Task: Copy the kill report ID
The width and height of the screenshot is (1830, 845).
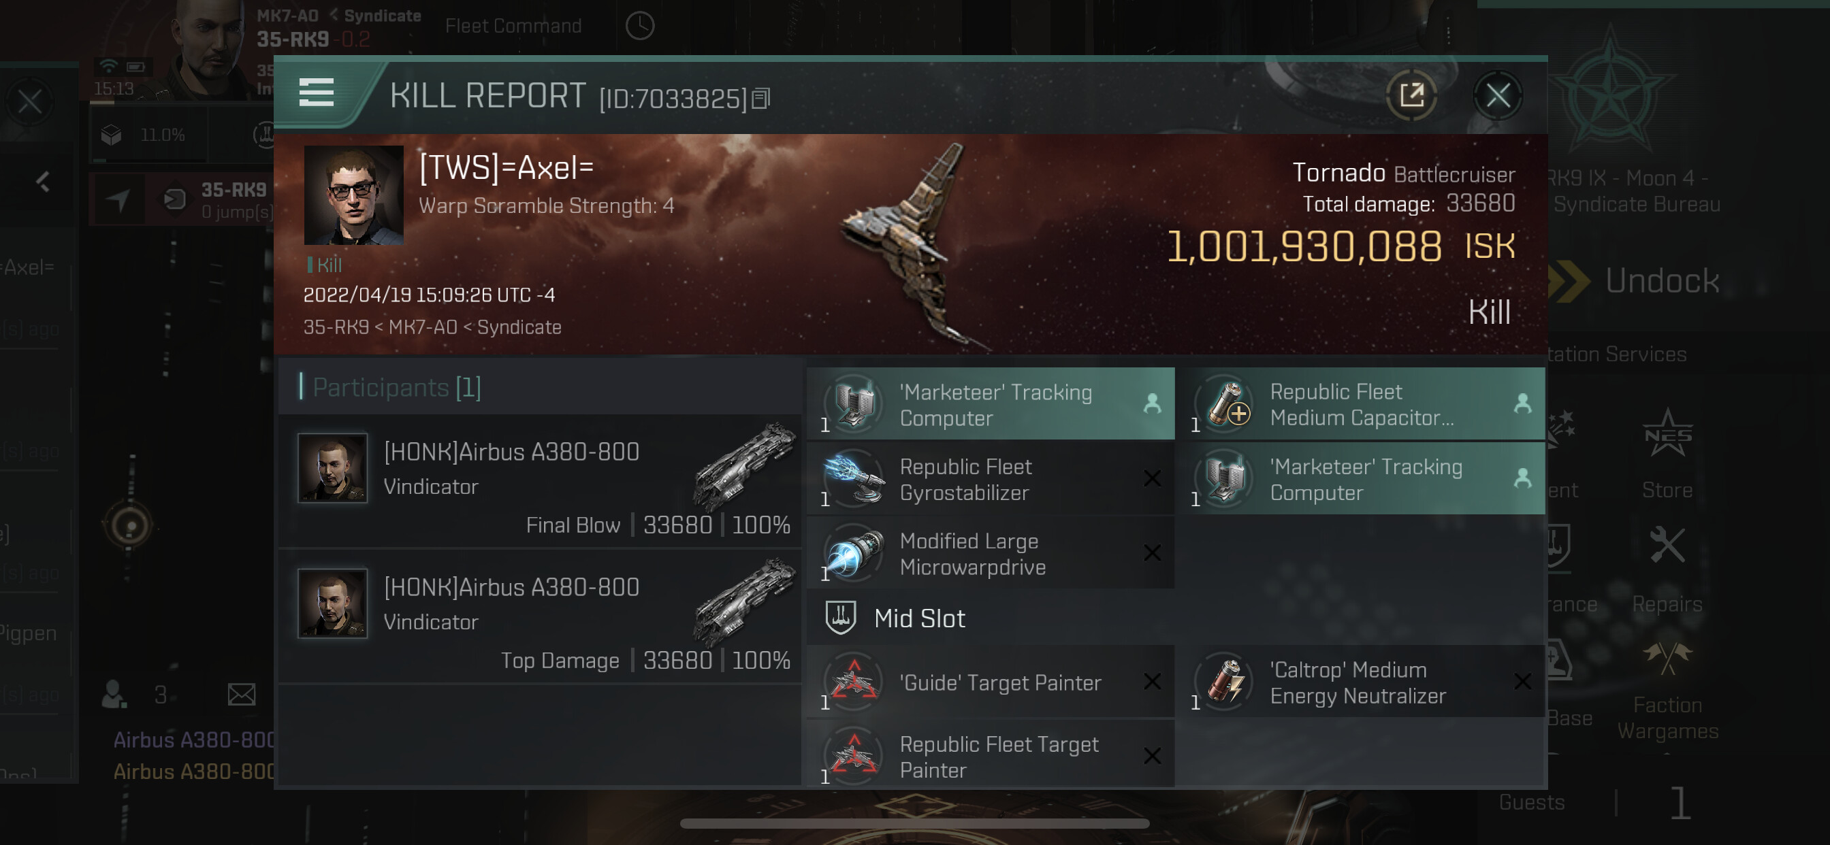Action: pos(761,98)
